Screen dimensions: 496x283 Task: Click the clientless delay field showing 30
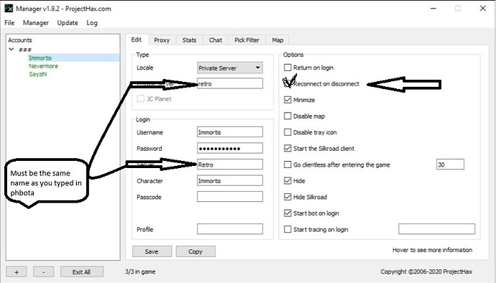point(450,164)
